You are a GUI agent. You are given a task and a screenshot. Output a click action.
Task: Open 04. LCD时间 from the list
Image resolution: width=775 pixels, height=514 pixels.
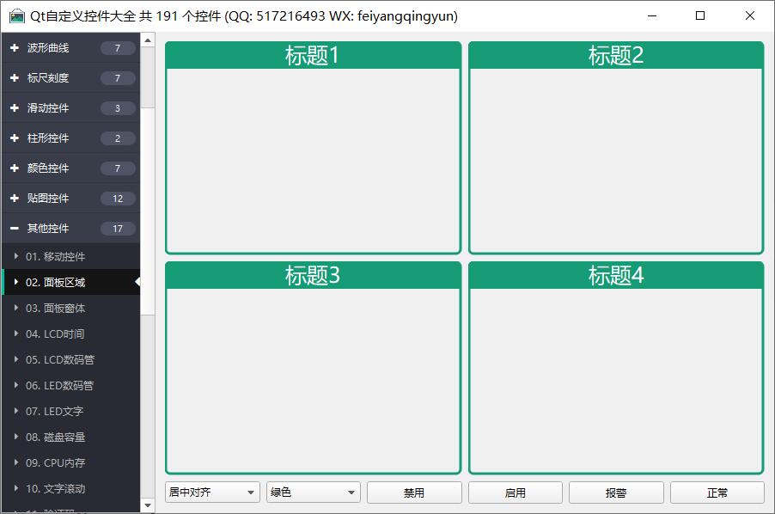pyautogui.click(x=55, y=333)
